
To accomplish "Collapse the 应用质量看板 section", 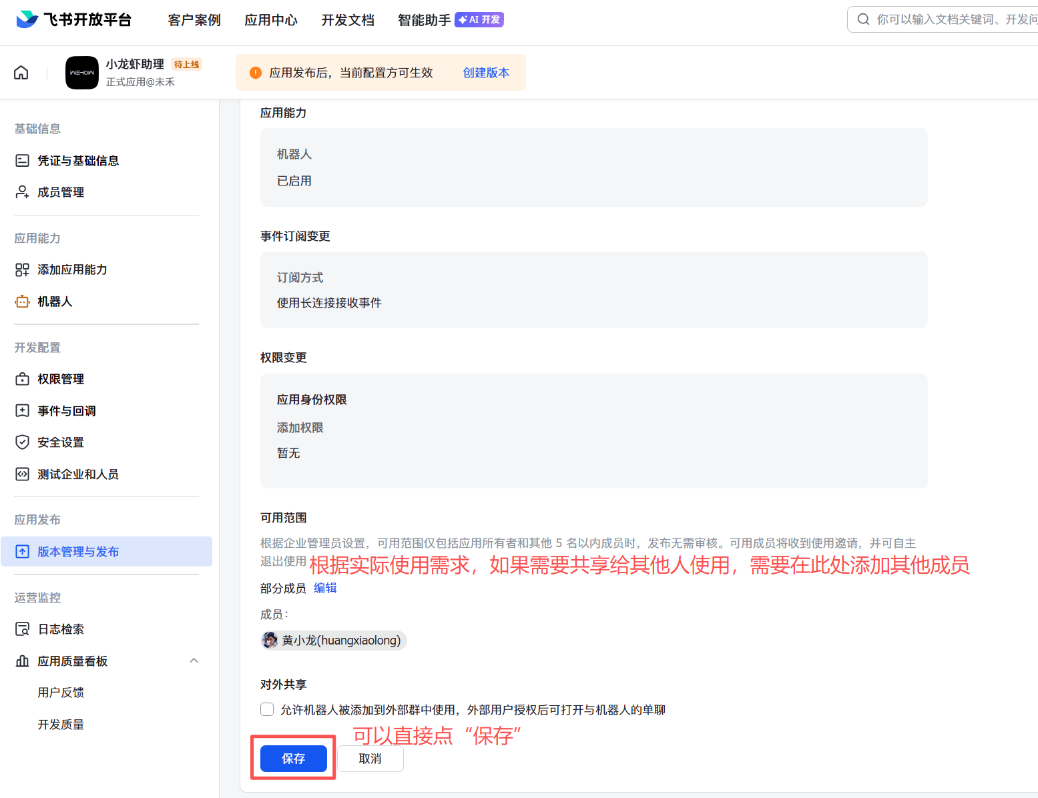I will pyautogui.click(x=194, y=660).
